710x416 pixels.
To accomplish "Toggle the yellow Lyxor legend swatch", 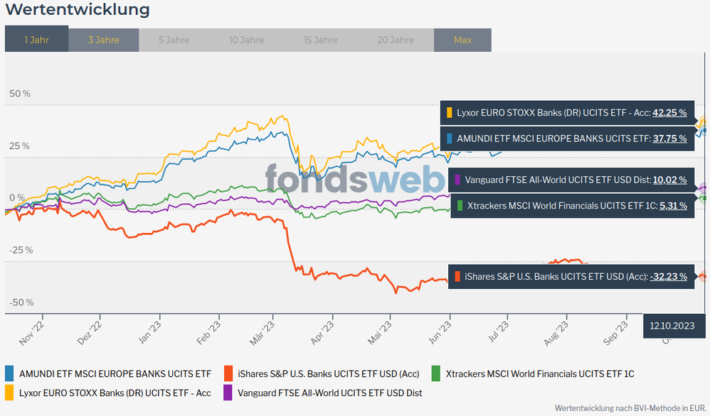I will (9, 393).
